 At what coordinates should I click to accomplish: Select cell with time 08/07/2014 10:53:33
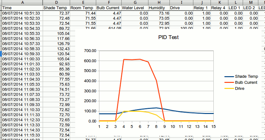[22, 23]
